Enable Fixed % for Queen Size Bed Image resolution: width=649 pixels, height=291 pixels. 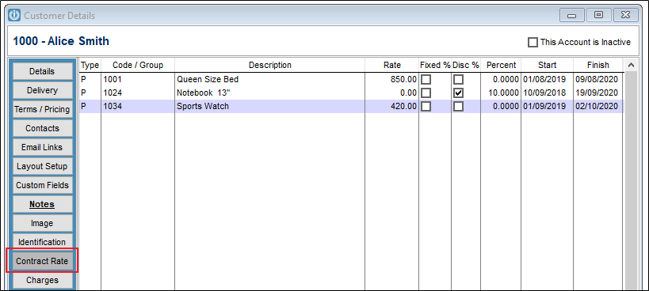(x=426, y=79)
